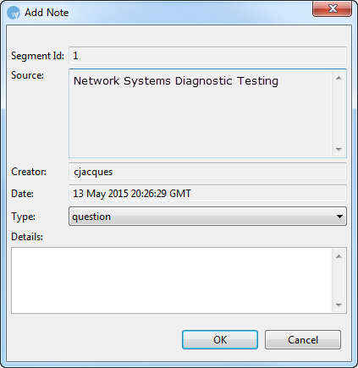Close the Add Note dialog
Viewport: 358px width, 368px height.
pyautogui.click(x=333, y=8)
